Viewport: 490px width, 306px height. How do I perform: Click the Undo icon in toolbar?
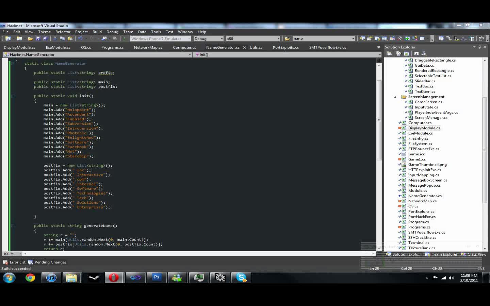point(80,38)
